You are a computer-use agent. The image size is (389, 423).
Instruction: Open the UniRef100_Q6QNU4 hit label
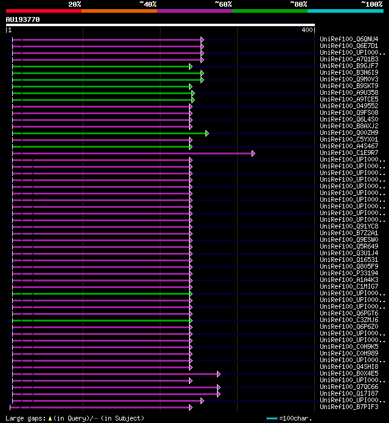point(349,39)
